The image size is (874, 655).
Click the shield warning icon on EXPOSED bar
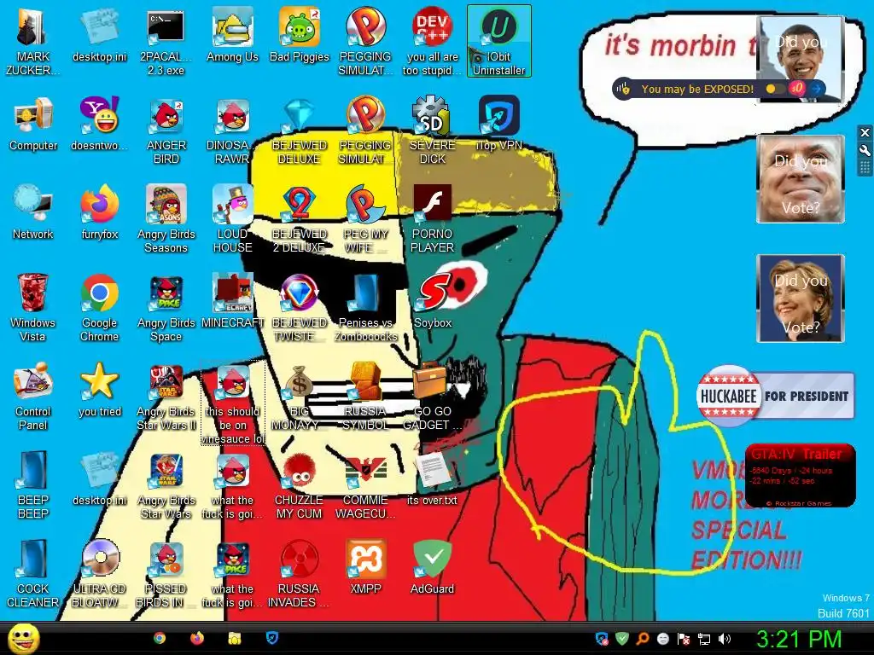[x=623, y=89]
